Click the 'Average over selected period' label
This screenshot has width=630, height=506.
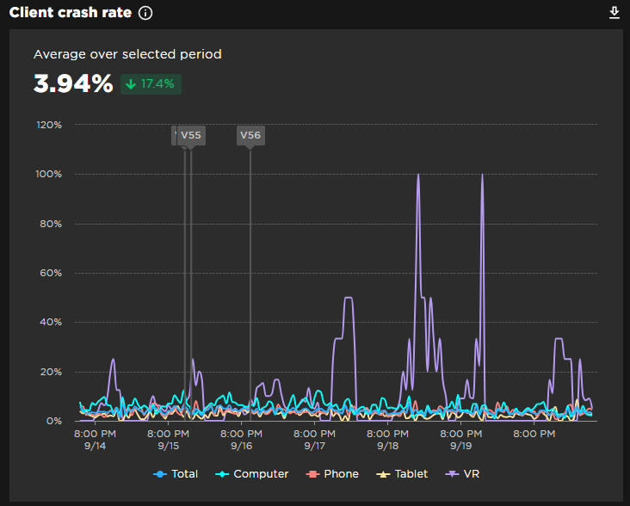127,54
